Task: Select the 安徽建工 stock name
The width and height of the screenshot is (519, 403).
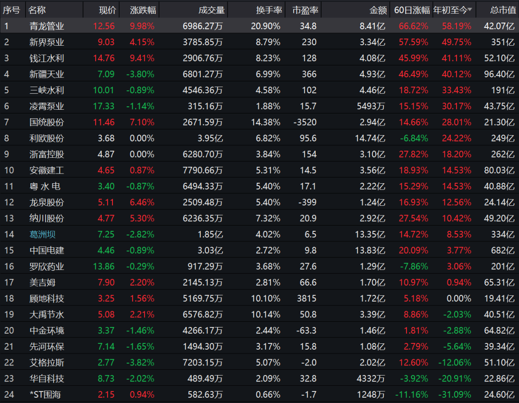Action: 47,170
